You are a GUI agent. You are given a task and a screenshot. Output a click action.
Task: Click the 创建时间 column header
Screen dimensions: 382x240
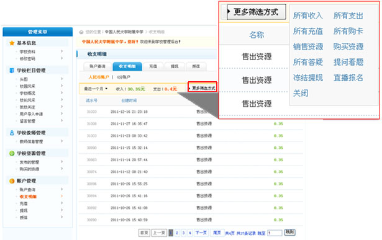click(129, 100)
